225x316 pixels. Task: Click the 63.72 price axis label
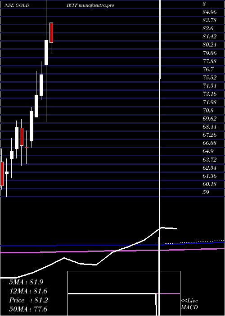pyautogui.click(x=210, y=160)
